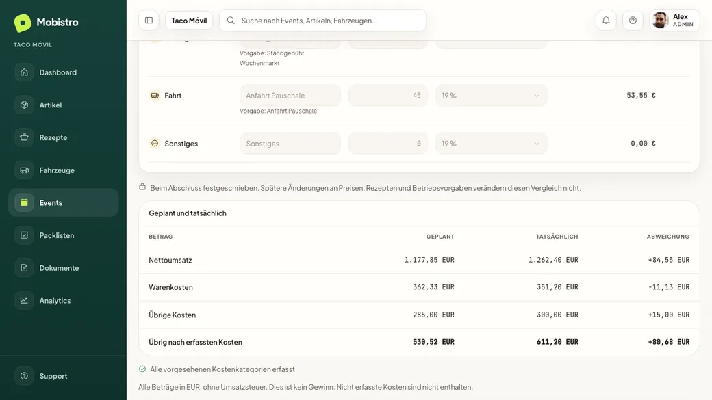Click Übrig nach erfassten Kosten label
The width and height of the screenshot is (712, 400).
click(x=195, y=342)
